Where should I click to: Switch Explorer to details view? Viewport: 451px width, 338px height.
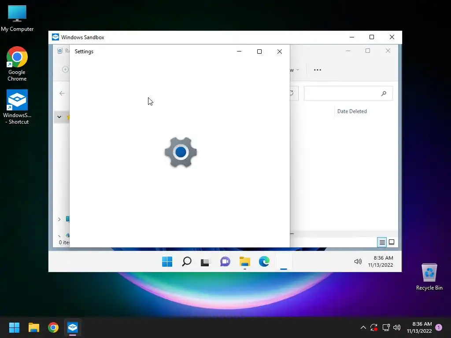(382, 242)
